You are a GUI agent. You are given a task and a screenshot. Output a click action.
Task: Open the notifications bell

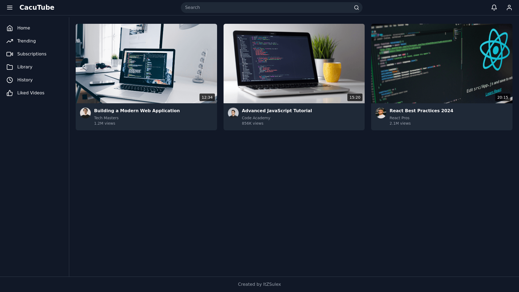pos(494,8)
